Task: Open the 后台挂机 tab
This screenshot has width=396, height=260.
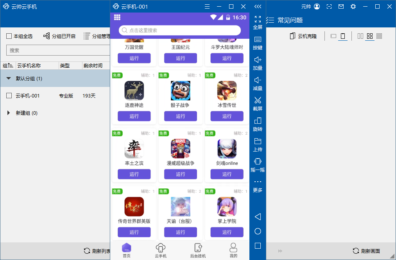Action: [198, 250]
